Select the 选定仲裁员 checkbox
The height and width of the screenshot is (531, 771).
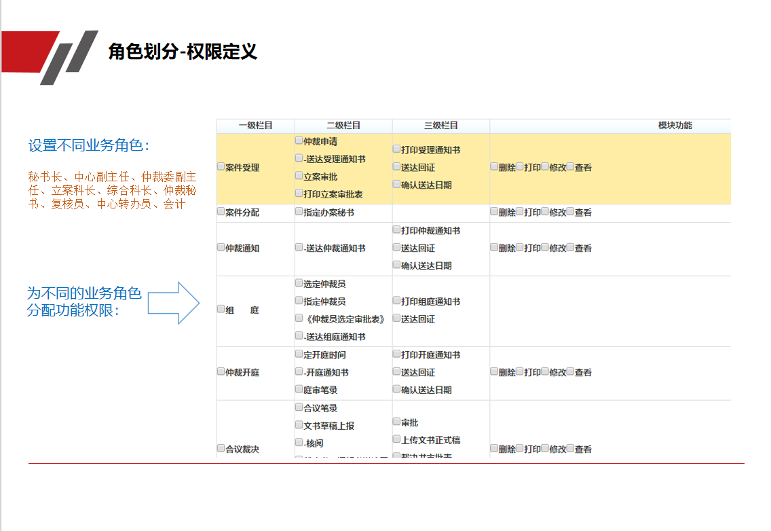tap(299, 282)
